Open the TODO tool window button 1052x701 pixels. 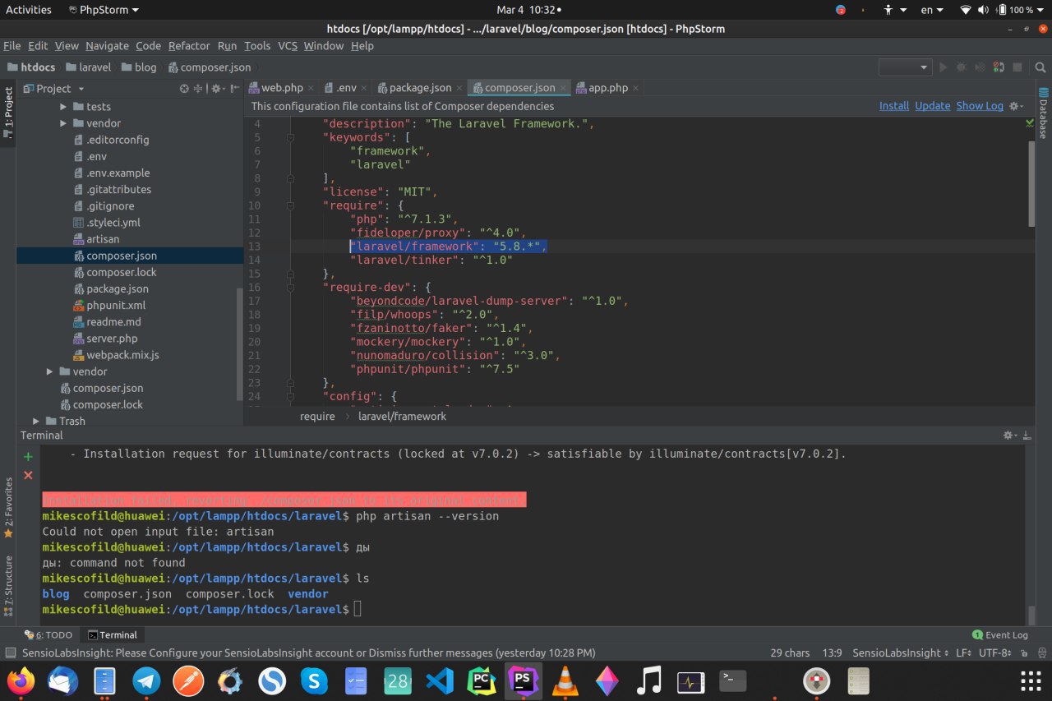point(48,635)
